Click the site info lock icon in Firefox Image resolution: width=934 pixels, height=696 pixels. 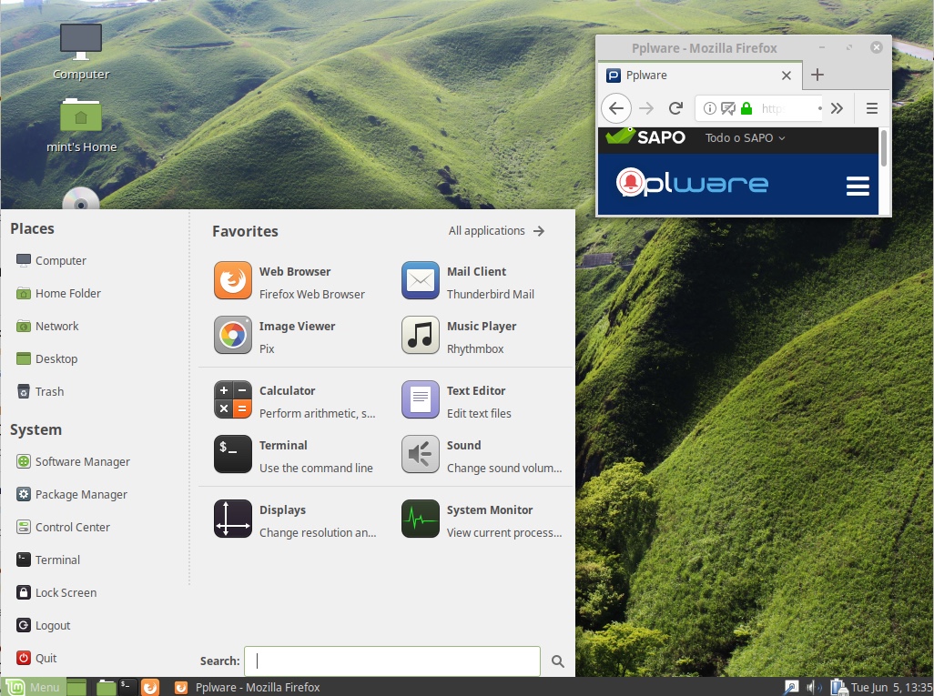(746, 108)
